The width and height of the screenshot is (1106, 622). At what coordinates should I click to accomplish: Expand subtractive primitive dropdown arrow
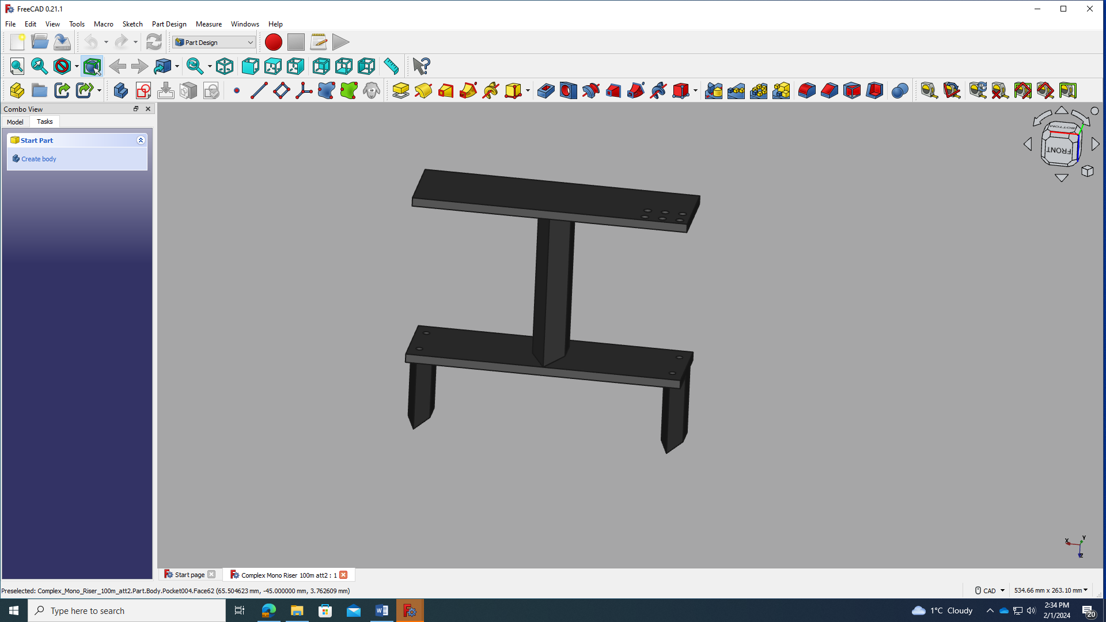point(695,90)
